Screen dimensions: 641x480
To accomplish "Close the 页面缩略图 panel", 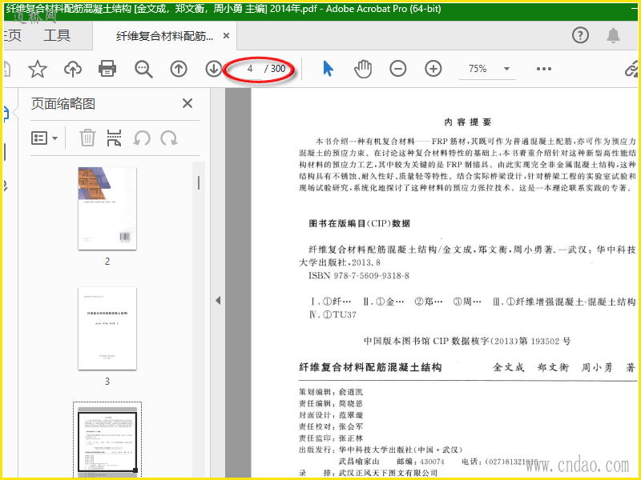I will pyautogui.click(x=187, y=103).
